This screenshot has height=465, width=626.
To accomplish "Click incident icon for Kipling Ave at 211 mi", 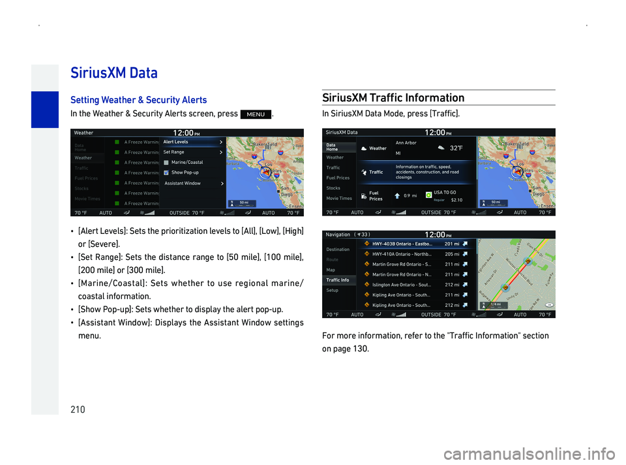I will [x=366, y=295].
